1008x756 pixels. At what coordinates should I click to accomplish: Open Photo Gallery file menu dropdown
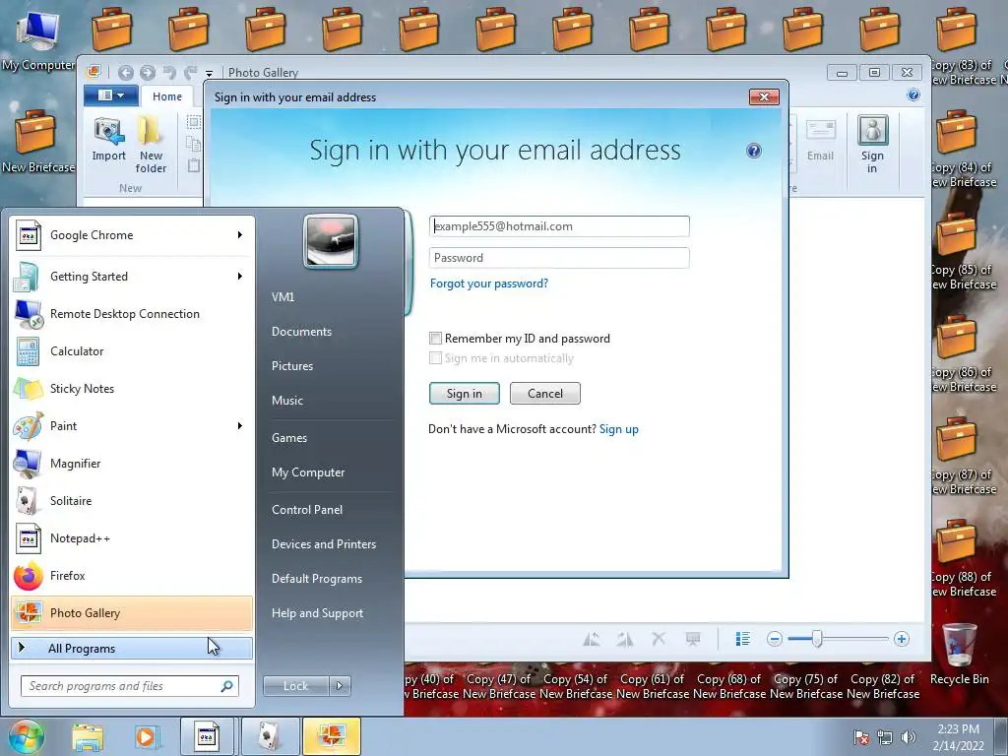(x=111, y=95)
